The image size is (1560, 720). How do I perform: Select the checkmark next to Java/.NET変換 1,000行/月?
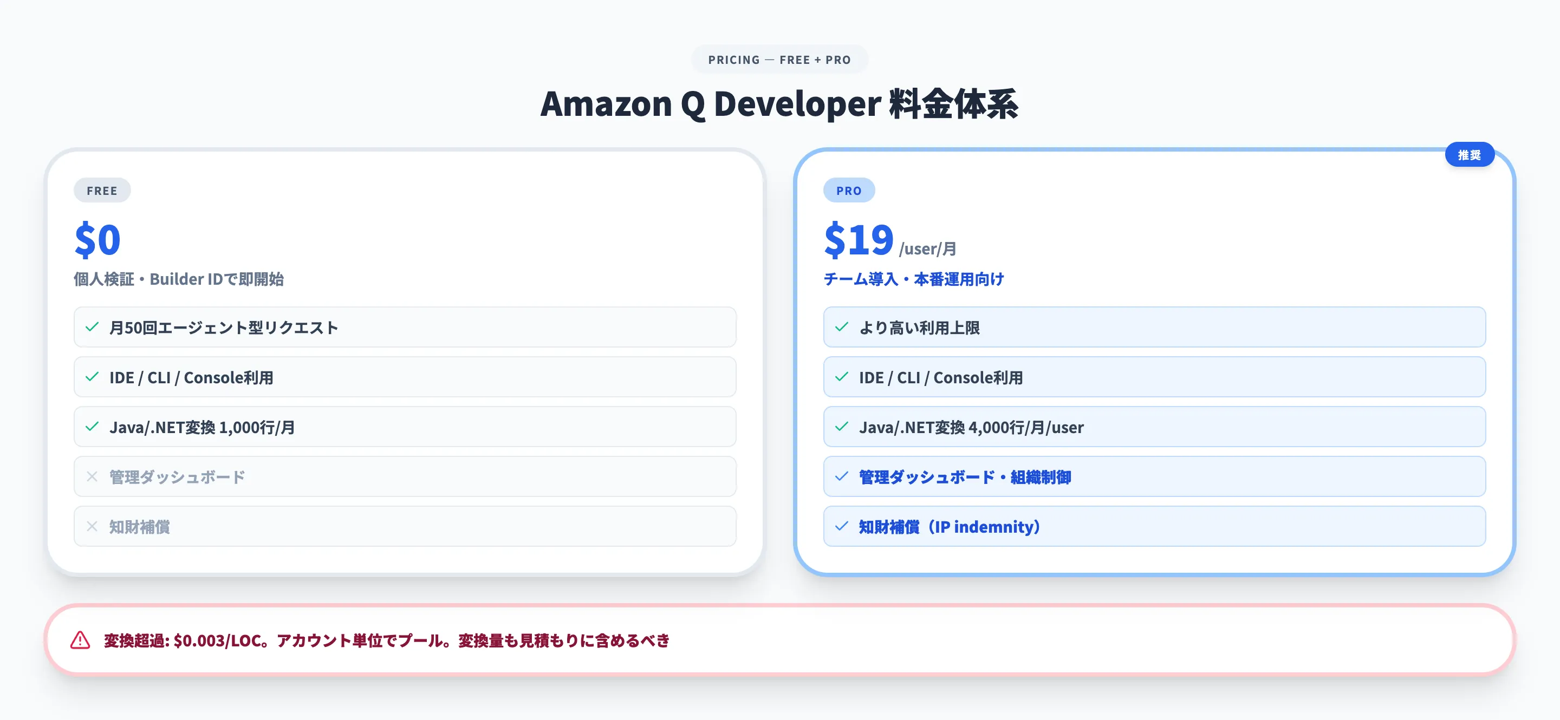click(92, 427)
